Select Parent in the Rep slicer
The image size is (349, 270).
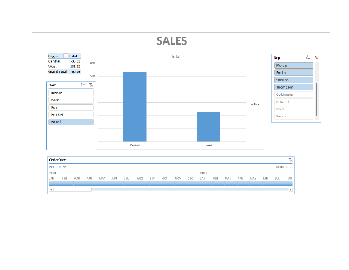tap(293, 116)
